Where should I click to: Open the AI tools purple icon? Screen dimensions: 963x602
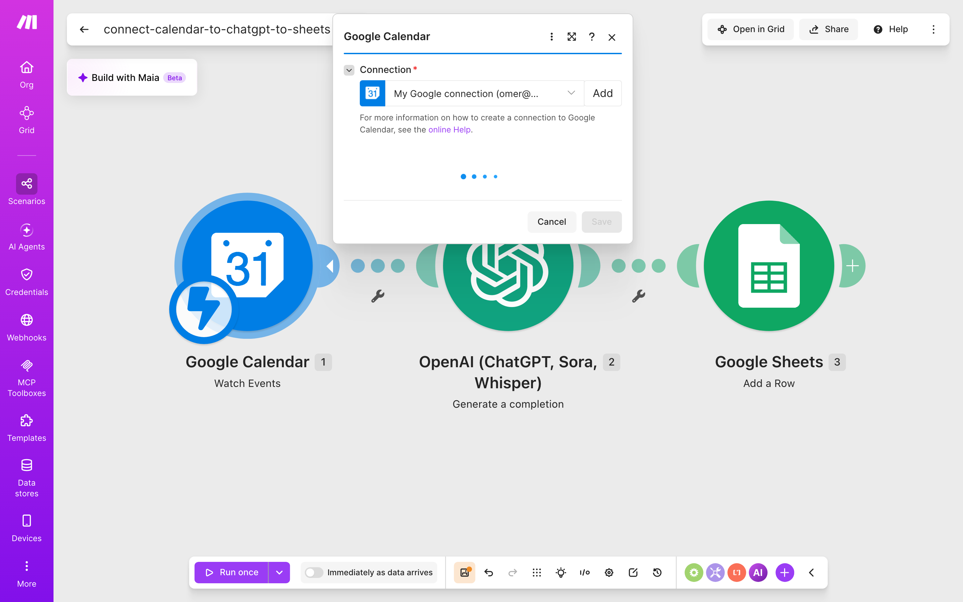tap(758, 573)
